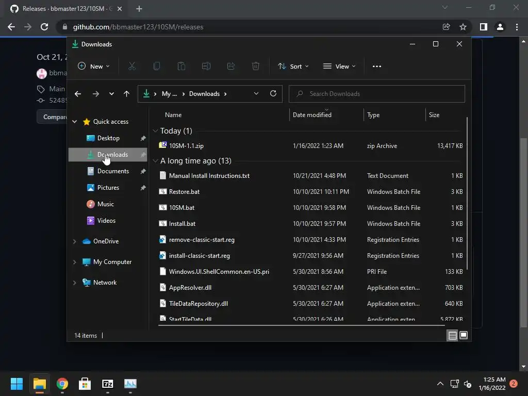Select the AppResolver.dll file
Viewport: 528px width, 396px height.
[310, 288]
